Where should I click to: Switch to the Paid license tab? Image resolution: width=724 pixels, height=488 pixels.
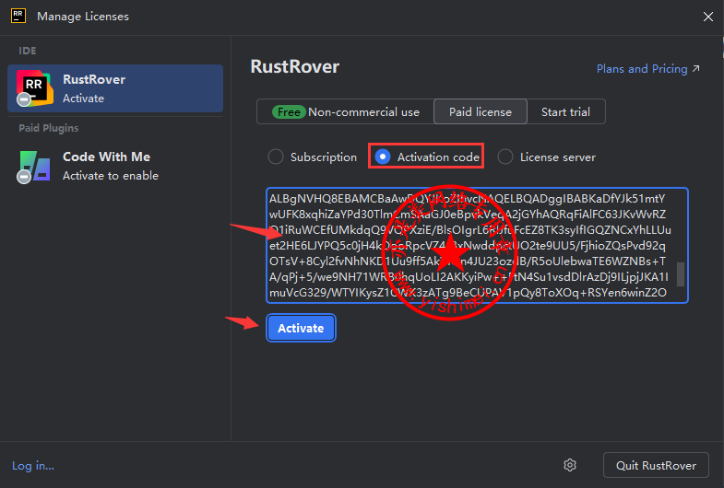(x=481, y=111)
